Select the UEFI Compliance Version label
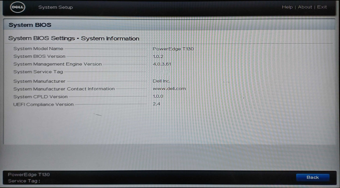 point(43,104)
